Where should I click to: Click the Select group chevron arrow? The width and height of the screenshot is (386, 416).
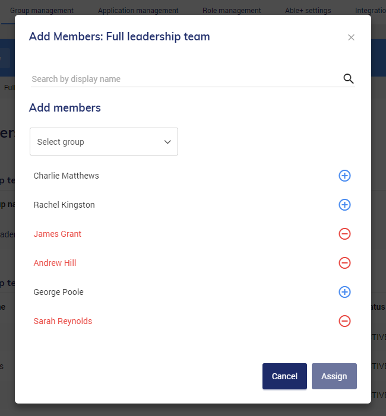click(x=167, y=142)
